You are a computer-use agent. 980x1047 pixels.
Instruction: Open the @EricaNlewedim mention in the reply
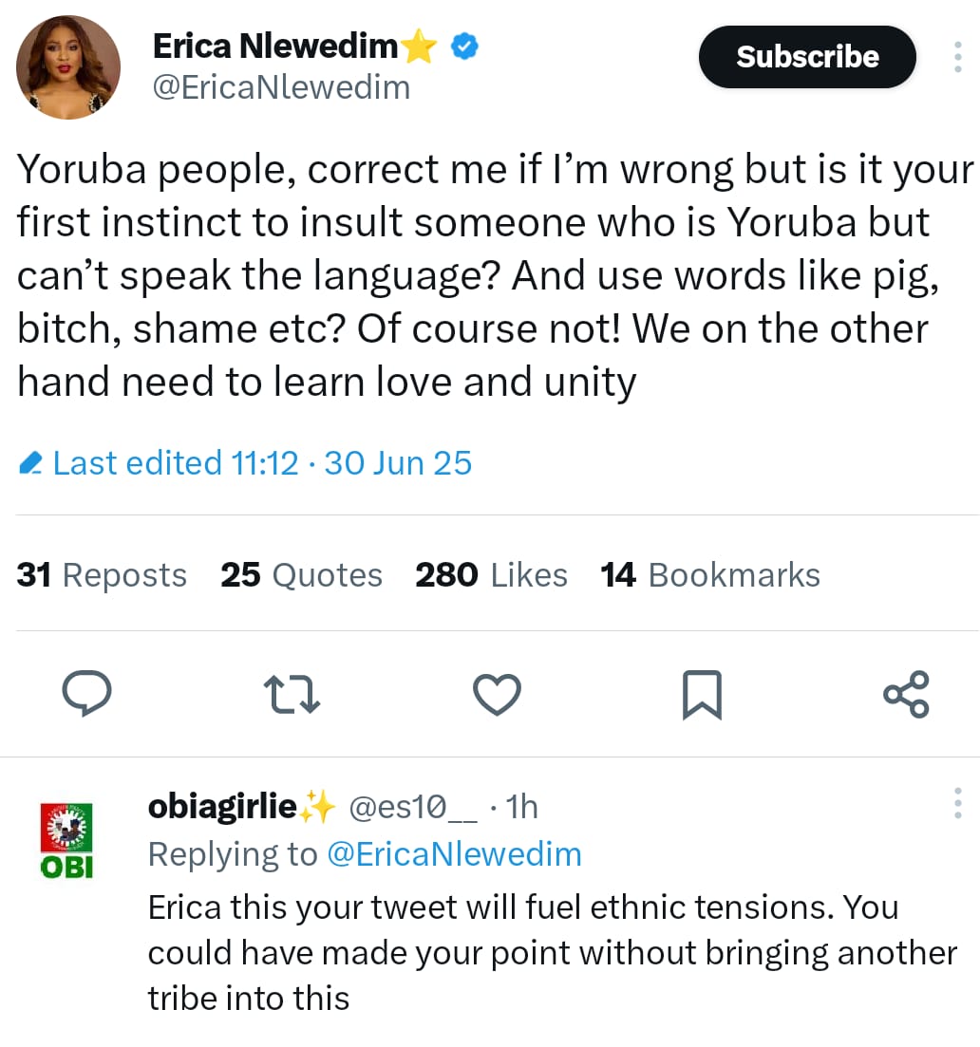(454, 854)
